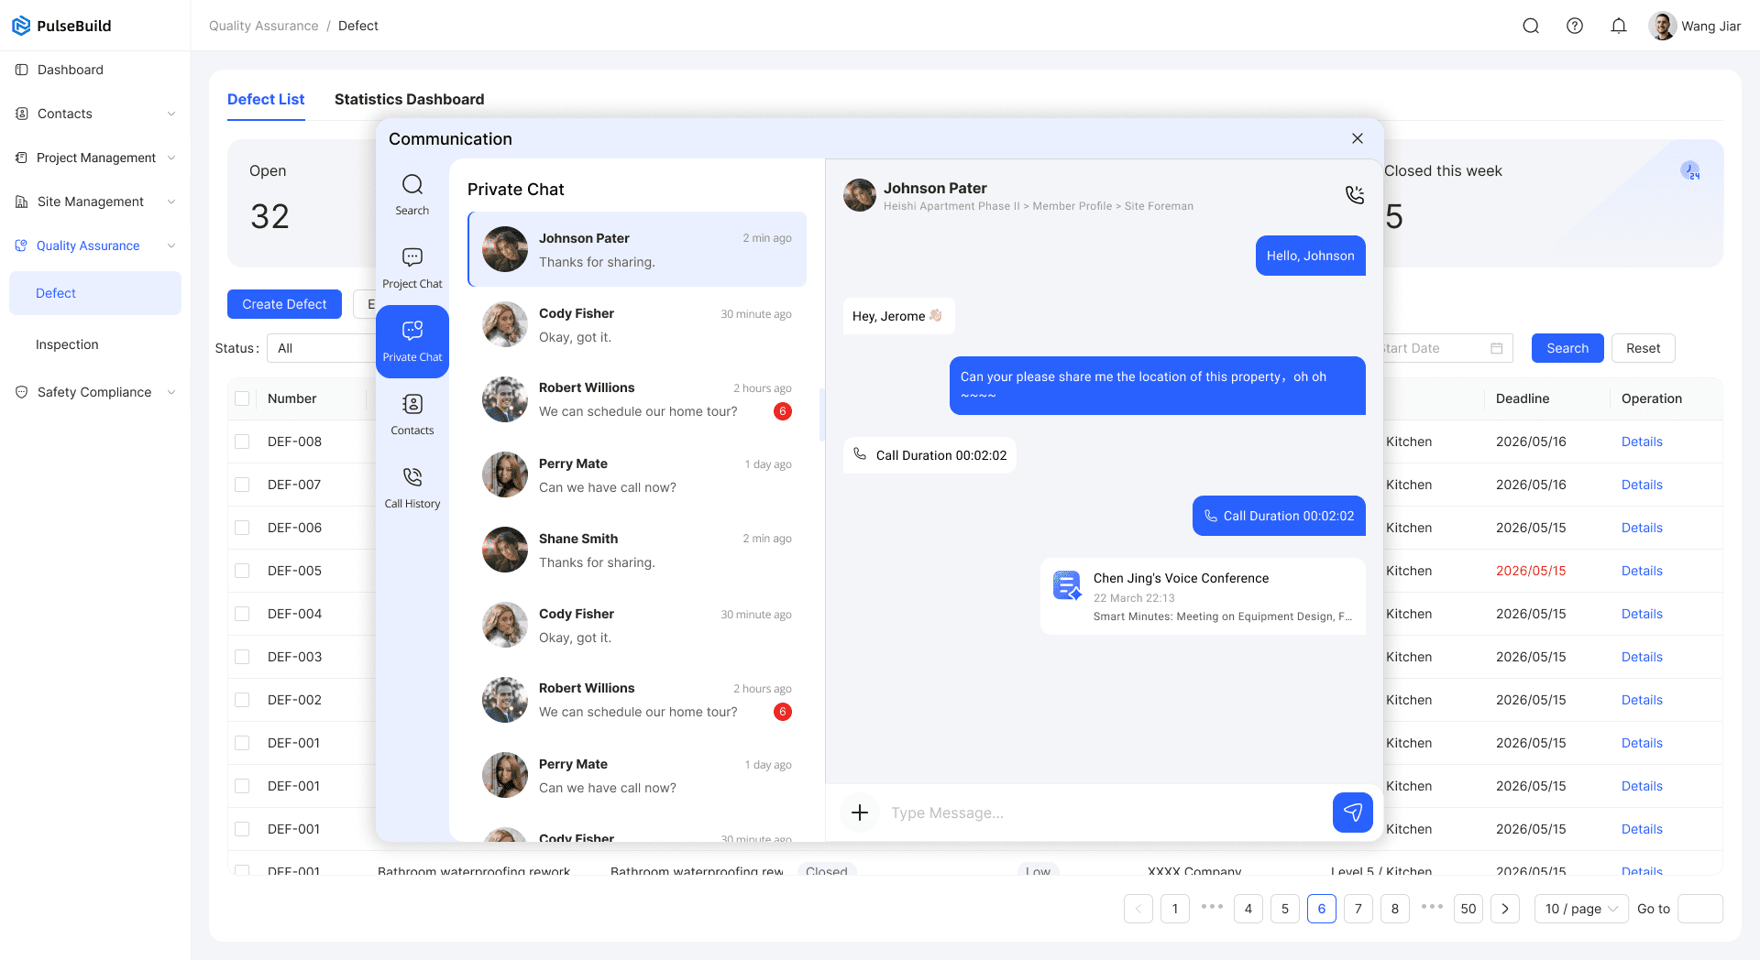Open Call History in Communication sidebar
Viewport: 1760px width, 960px height.
[412, 488]
